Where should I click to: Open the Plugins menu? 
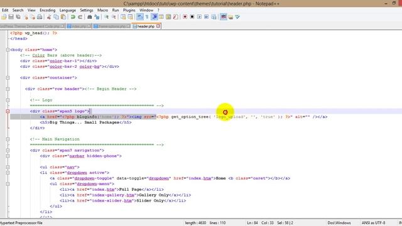129,10
